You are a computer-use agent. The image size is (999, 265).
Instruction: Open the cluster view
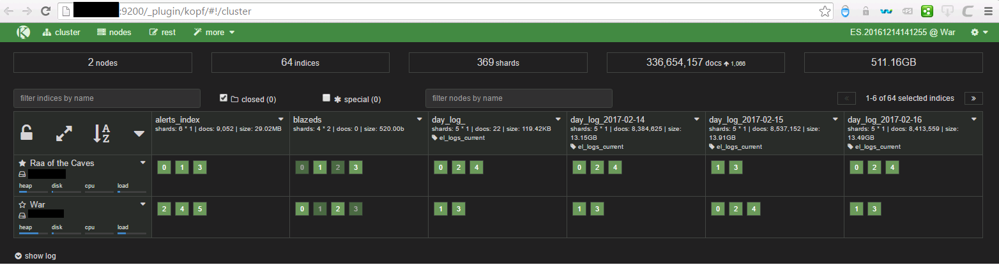pyautogui.click(x=61, y=32)
